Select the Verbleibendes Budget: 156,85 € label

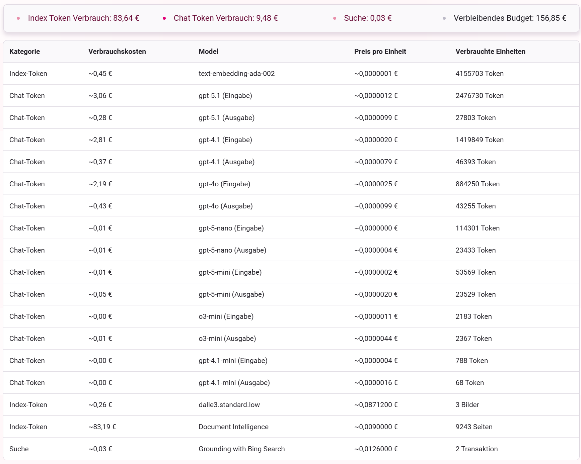(x=510, y=18)
